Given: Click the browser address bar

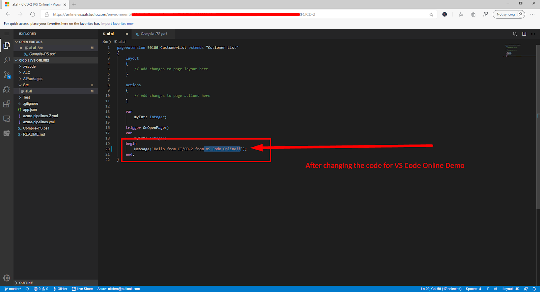Looking at the screenshot, I should point(238,14).
